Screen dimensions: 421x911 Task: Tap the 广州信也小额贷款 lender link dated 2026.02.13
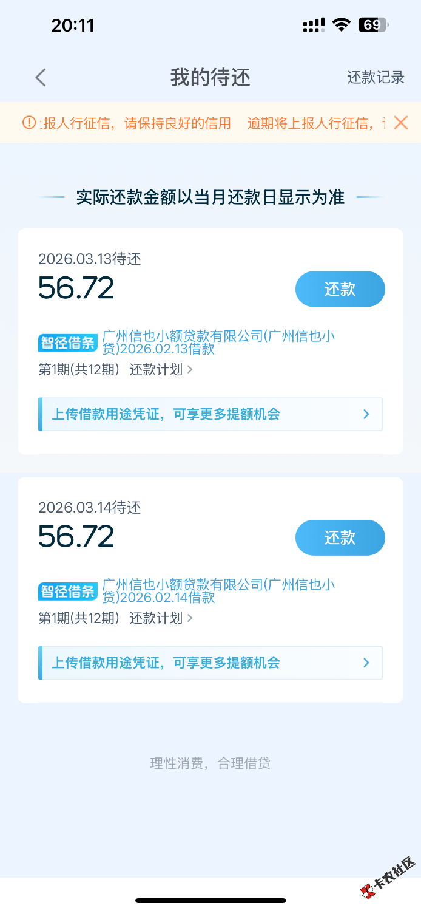click(x=218, y=343)
